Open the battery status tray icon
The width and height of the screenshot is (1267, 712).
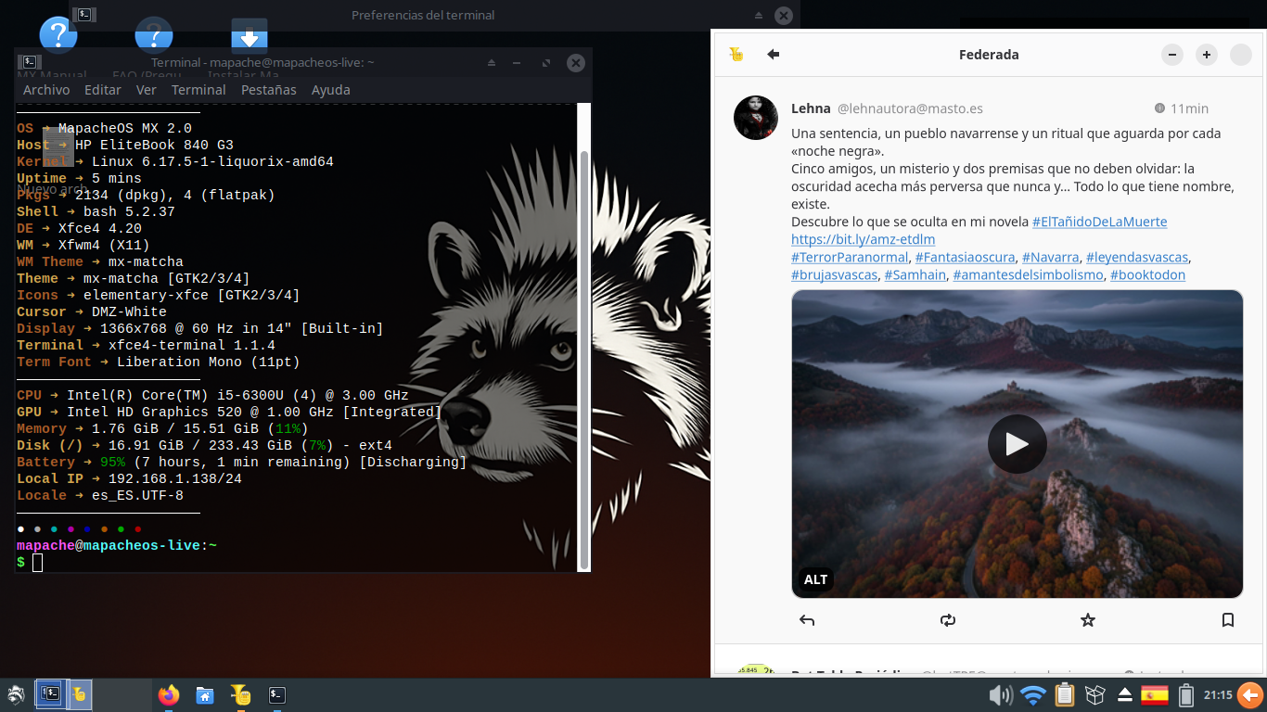tap(1185, 694)
